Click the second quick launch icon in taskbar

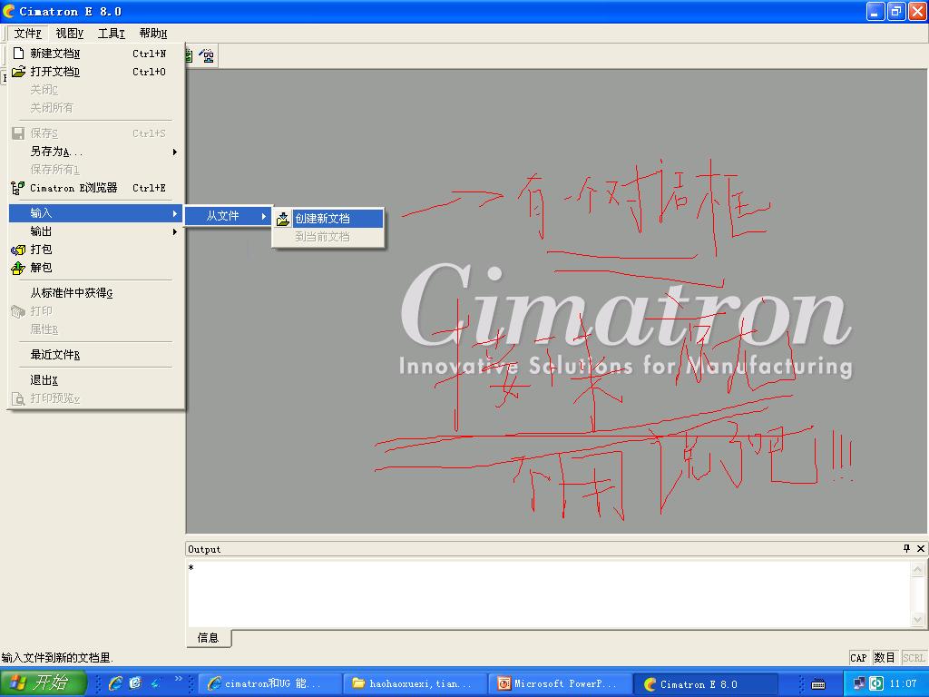[136, 683]
